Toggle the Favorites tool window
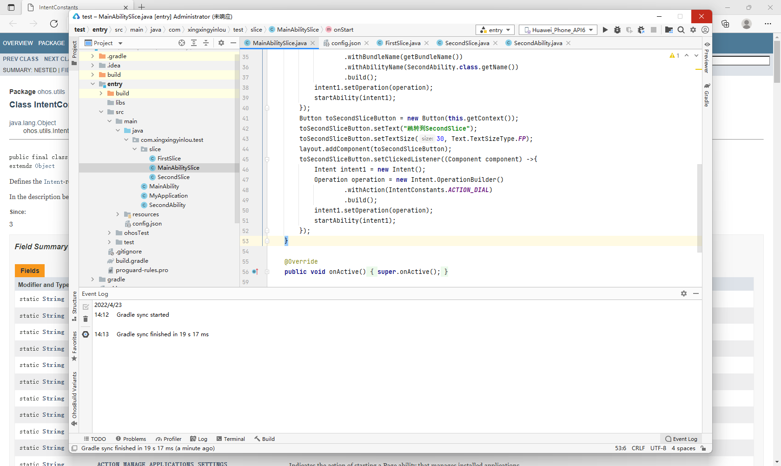The width and height of the screenshot is (781, 466). click(74, 346)
